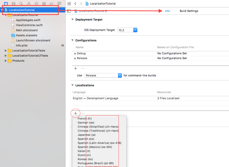
Task: Pick Spanish (Latin America) (es-419)
Action: tap(100, 143)
